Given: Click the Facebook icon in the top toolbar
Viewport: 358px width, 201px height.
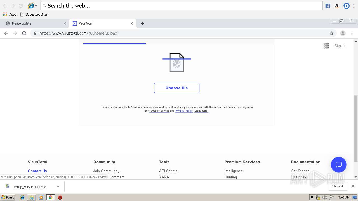Looking at the screenshot, I should tap(328, 6).
